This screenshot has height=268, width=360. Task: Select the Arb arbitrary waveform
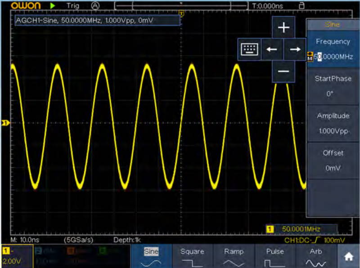point(316,256)
